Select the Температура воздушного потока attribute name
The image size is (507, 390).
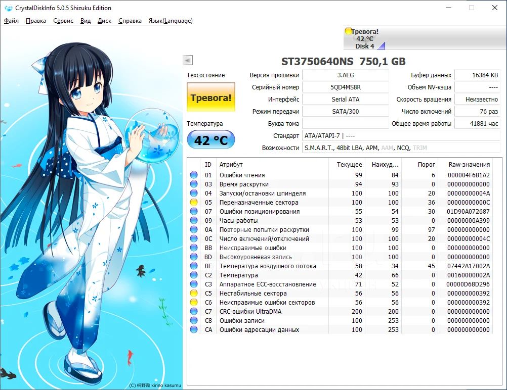pos(267,266)
